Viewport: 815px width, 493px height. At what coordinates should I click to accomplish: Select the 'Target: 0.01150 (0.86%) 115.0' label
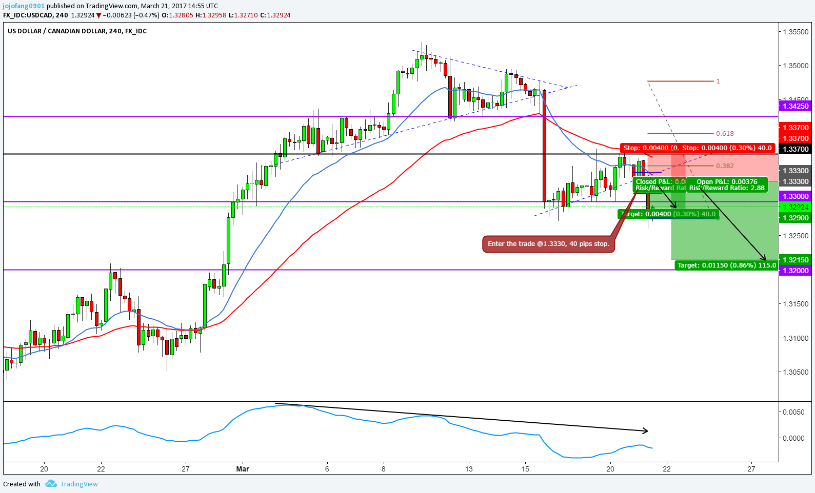click(726, 265)
